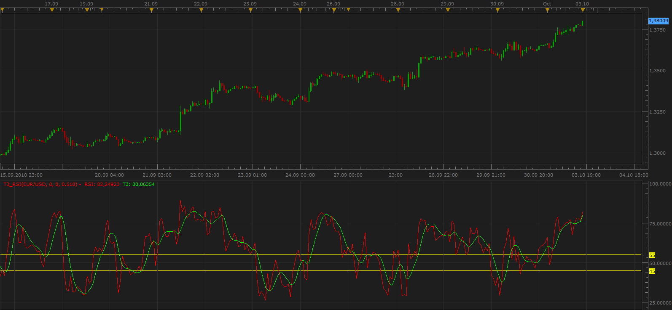Click the 19.09 date label on the top ruler

point(86,4)
